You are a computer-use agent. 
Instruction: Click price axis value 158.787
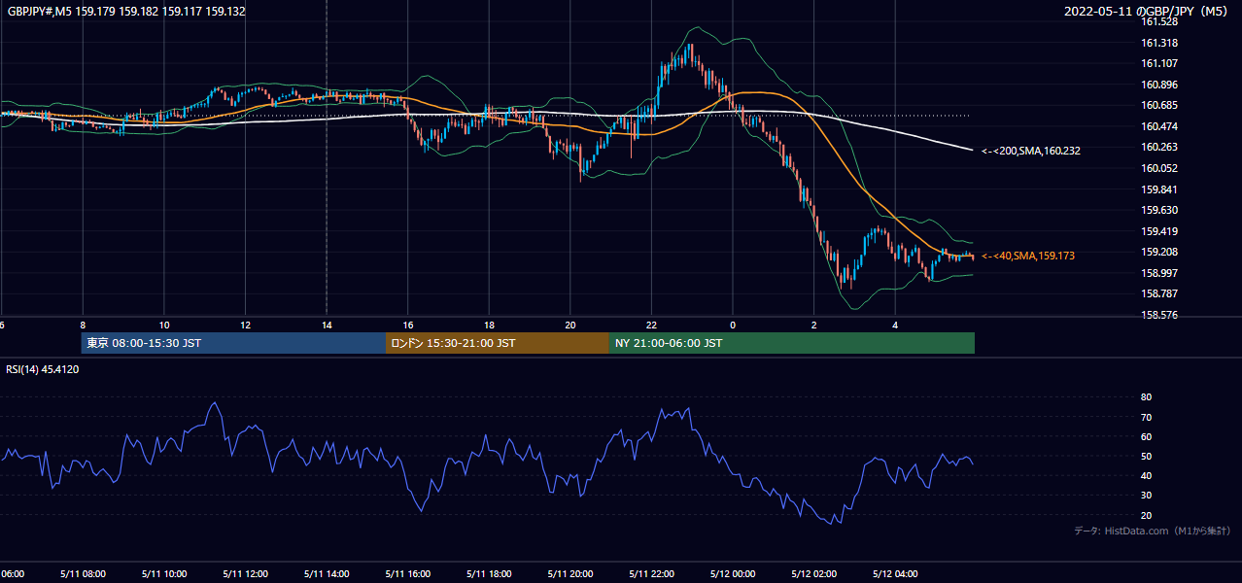[1158, 293]
